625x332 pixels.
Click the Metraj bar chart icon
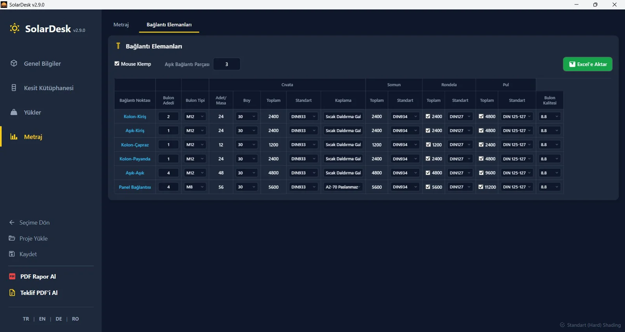click(x=14, y=137)
